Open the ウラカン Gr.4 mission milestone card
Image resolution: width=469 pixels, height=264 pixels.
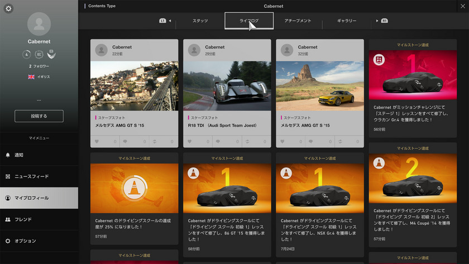click(x=413, y=88)
